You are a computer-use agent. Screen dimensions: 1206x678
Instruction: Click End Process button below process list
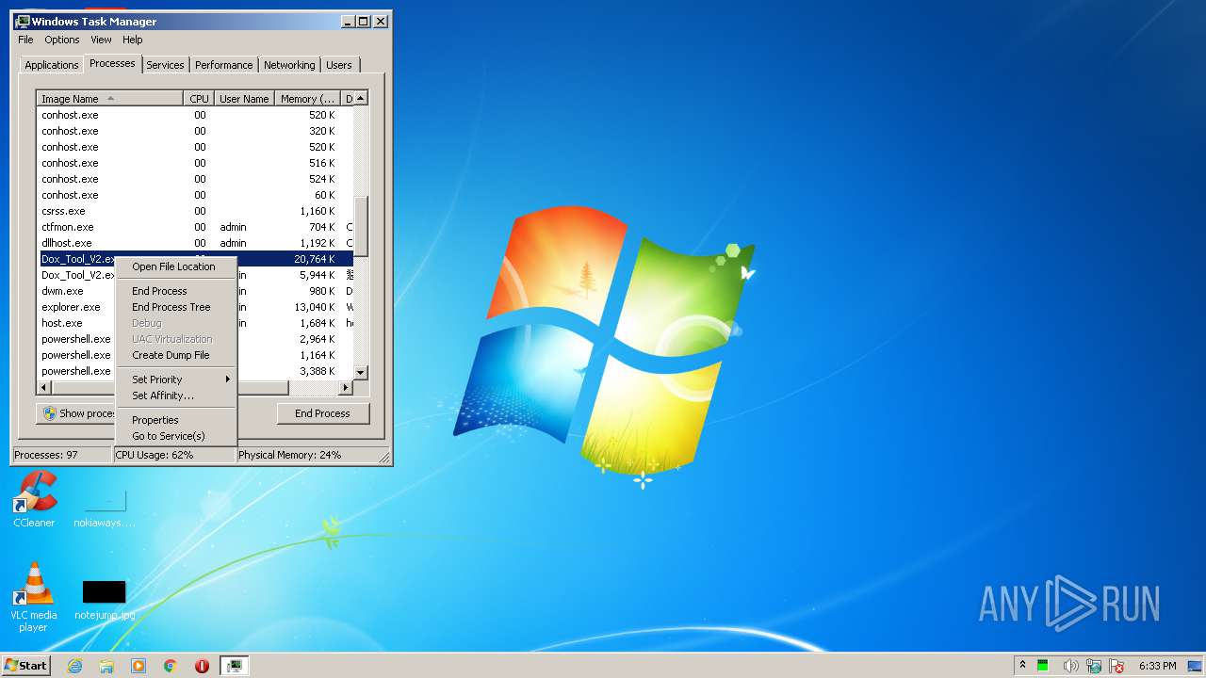(x=323, y=413)
